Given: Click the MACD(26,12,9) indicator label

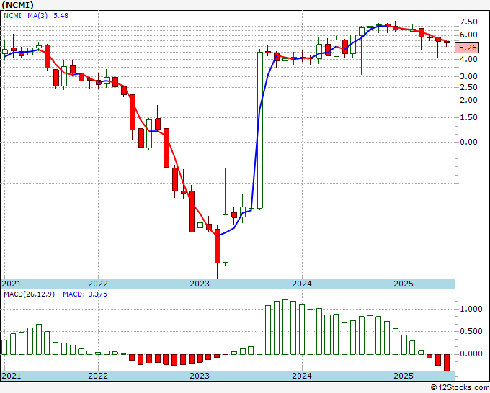Looking at the screenshot, I should (x=29, y=294).
